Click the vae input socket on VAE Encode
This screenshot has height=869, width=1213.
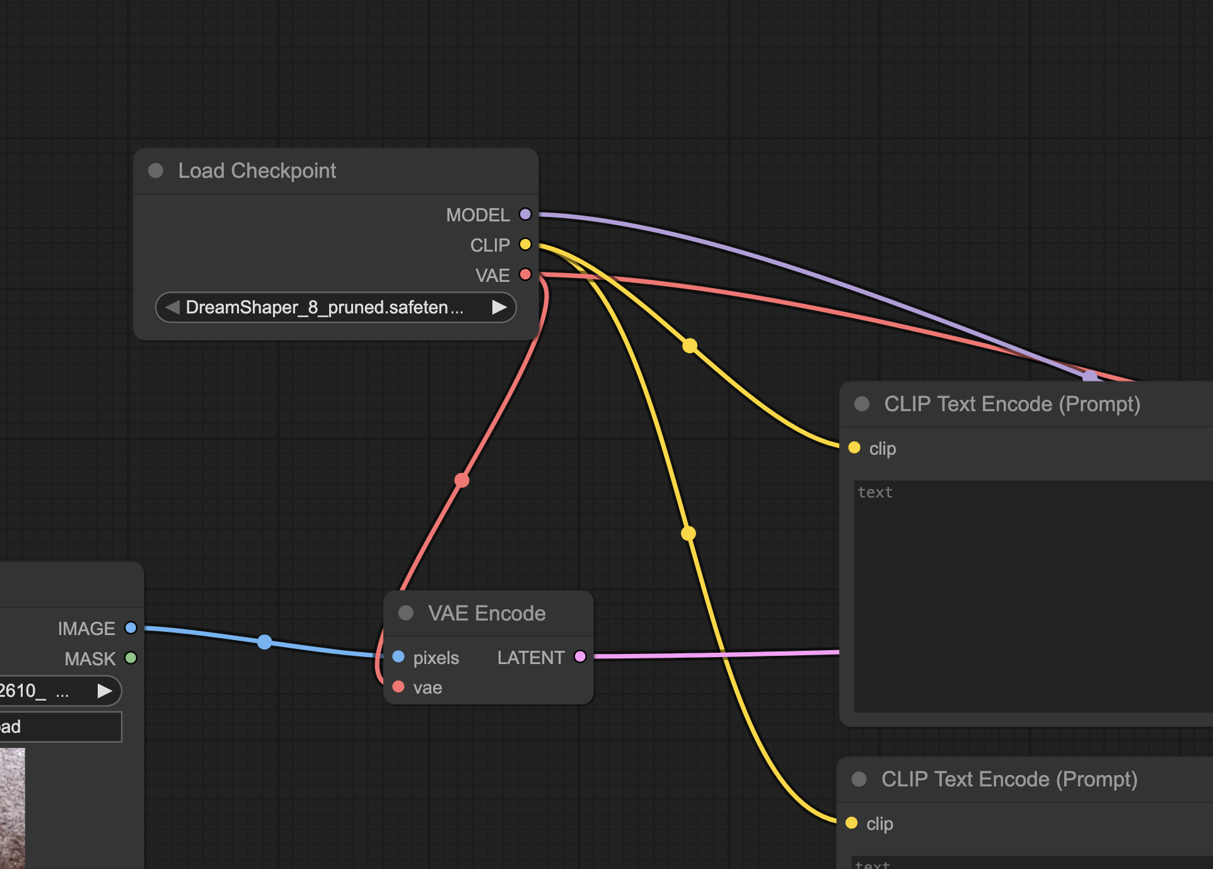click(x=398, y=687)
